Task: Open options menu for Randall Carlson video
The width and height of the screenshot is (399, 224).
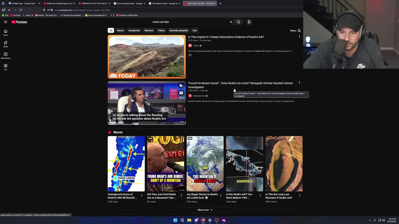Action: (299, 83)
